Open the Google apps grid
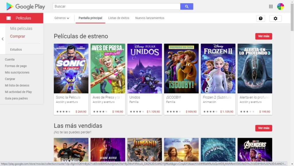The height and width of the screenshot is (166, 294). tap(271, 6)
